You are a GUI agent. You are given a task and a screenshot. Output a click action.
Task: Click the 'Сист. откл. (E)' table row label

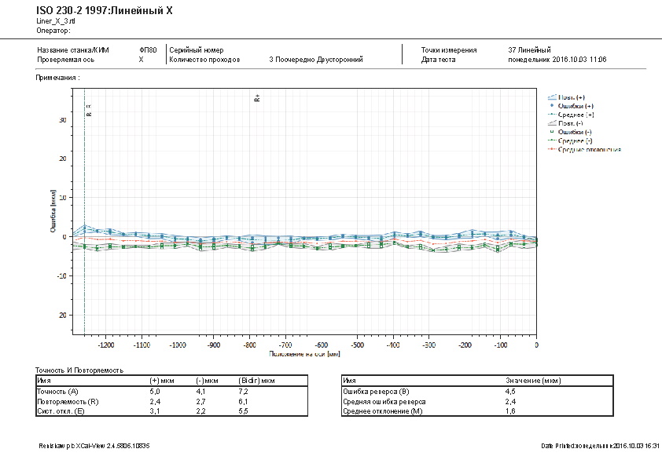tap(62, 410)
